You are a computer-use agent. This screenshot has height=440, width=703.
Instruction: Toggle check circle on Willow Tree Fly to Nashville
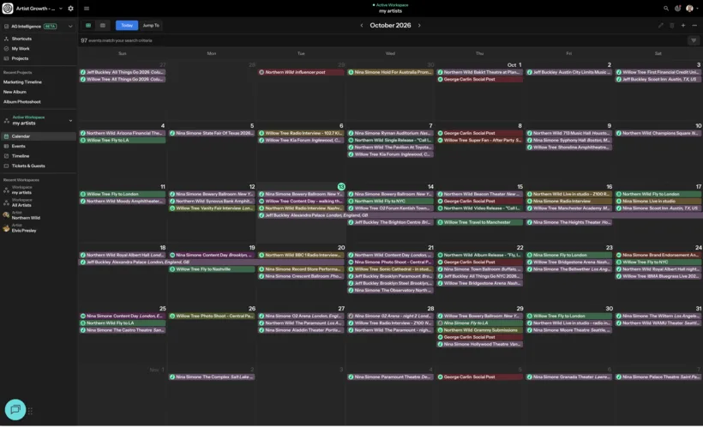pos(172,269)
